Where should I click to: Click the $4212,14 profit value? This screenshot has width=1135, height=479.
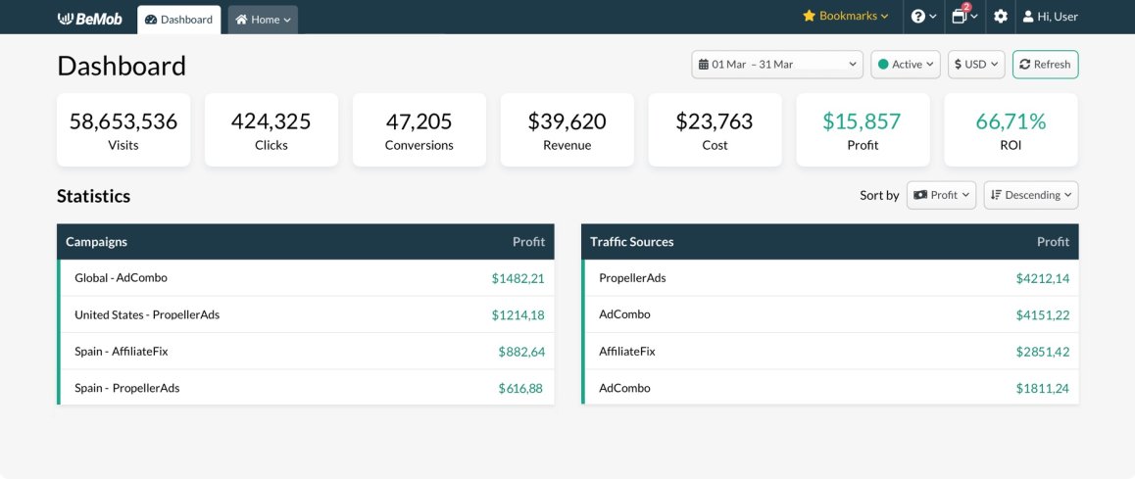point(1042,278)
